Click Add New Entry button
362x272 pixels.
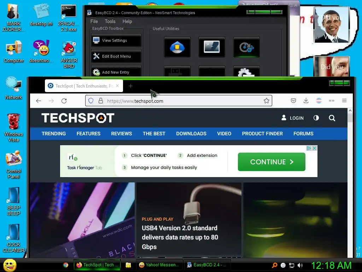pyautogui.click(x=116, y=72)
